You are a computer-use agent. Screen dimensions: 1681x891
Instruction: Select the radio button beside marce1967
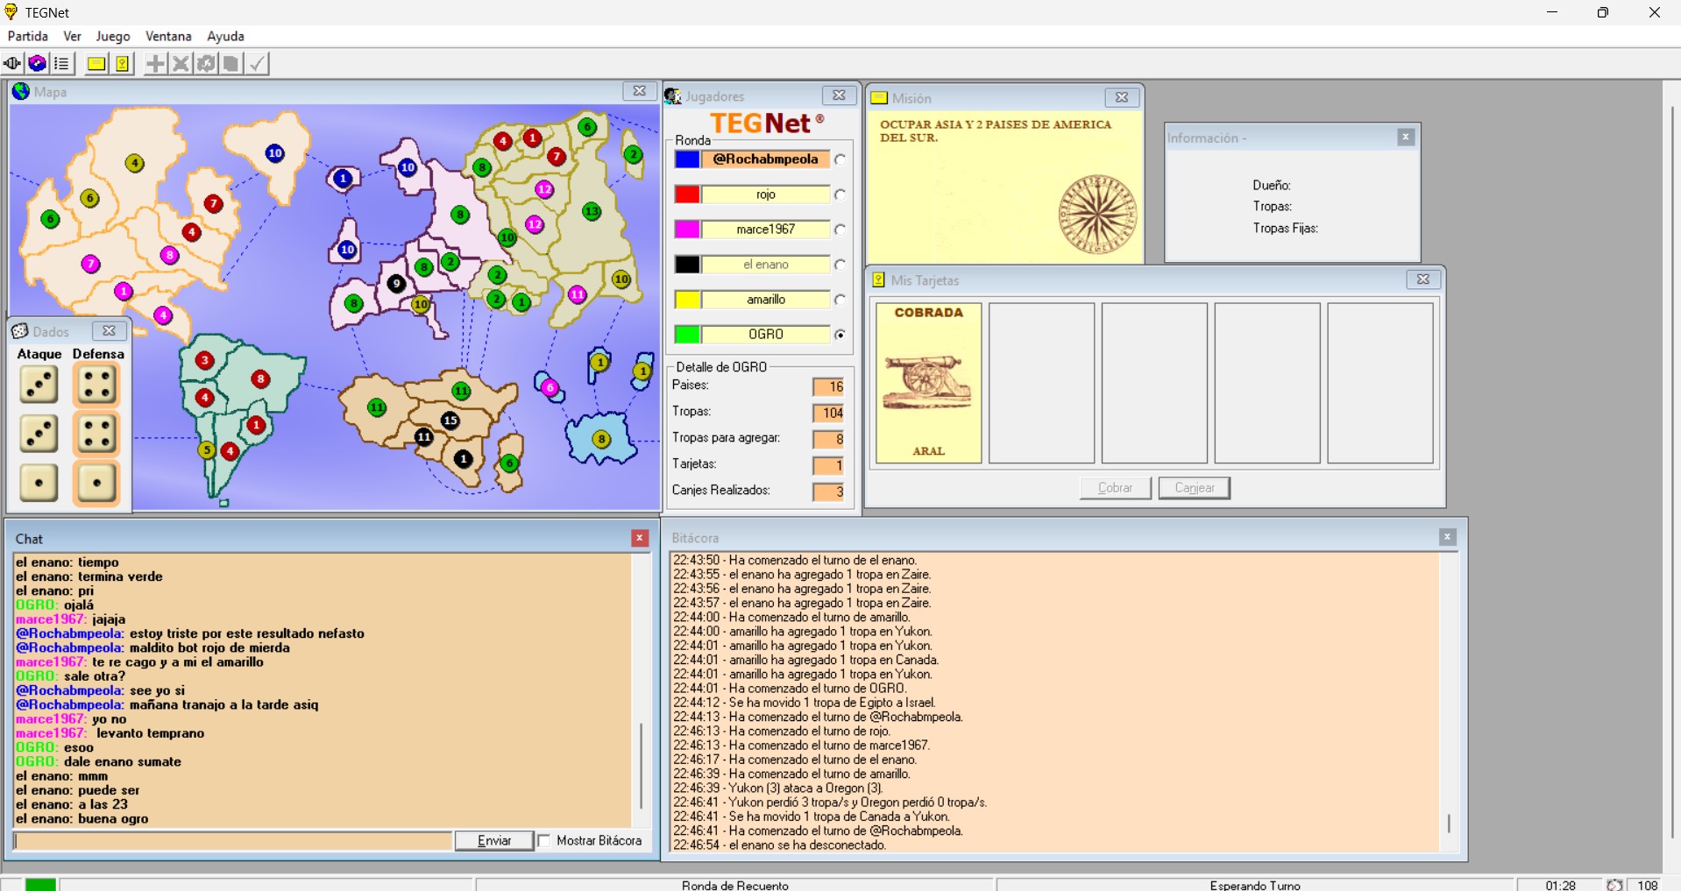(x=840, y=230)
